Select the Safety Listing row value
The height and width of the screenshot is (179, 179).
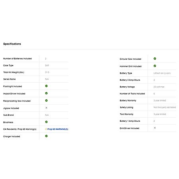(165, 107)
